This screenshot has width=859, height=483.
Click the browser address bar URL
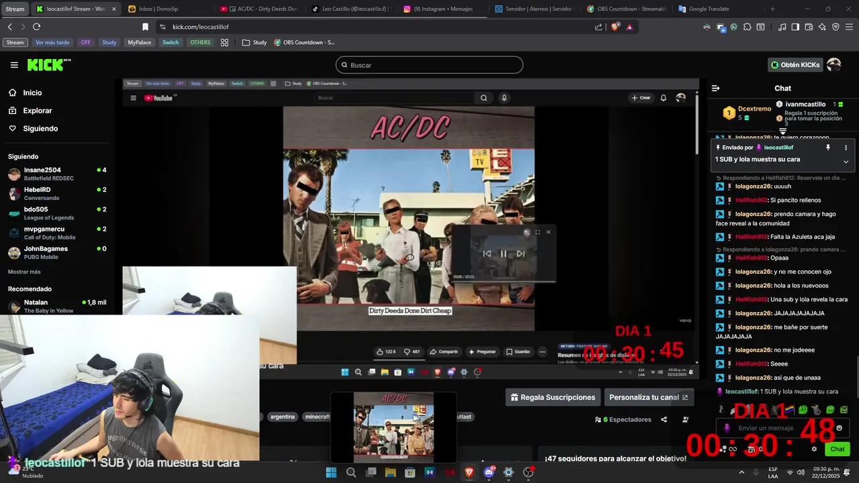click(201, 27)
